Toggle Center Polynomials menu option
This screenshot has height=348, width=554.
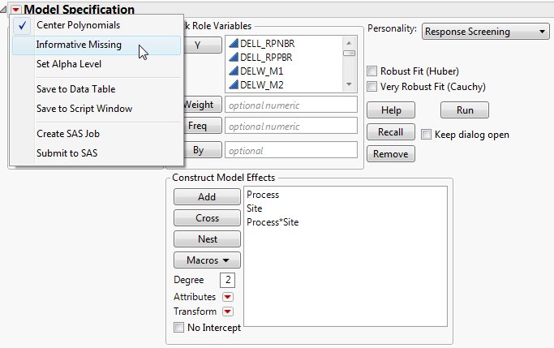(x=78, y=25)
